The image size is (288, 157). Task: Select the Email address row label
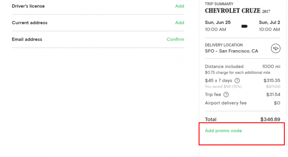coord(27,39)
